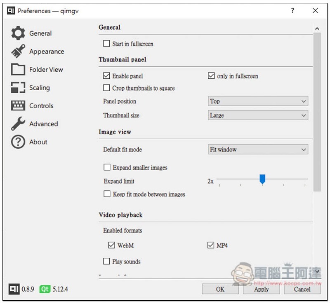The height and width of the screenshot is (304, 330).
Task: Click the Qt version 5.12.4 text
Action: click(x=60, y=289)
